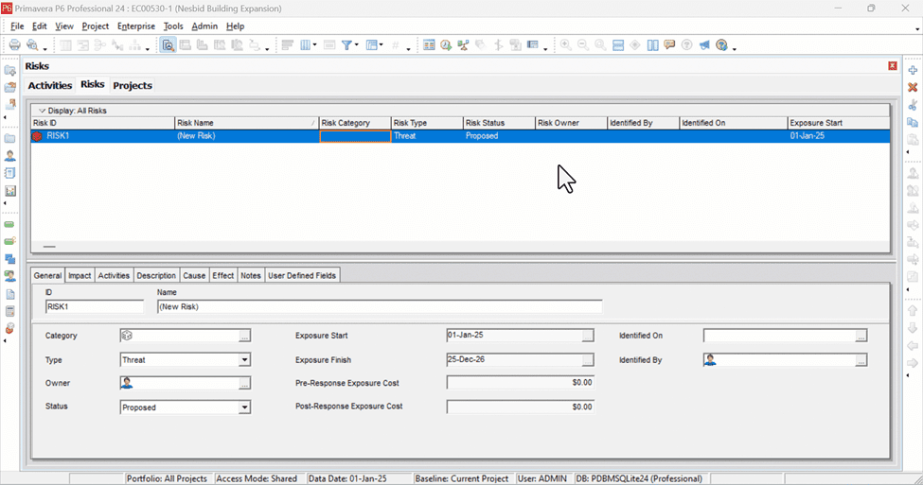
Task: Click the Zoom Out magnifier icon
Action: click(x=583, y=45)
